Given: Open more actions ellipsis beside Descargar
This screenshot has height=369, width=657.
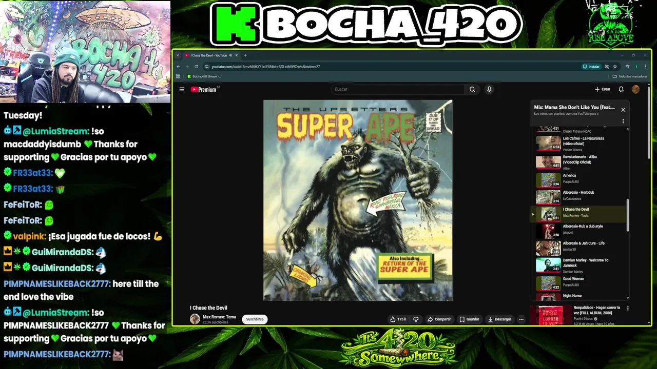Looking at the screenshot, I should 521,319.
